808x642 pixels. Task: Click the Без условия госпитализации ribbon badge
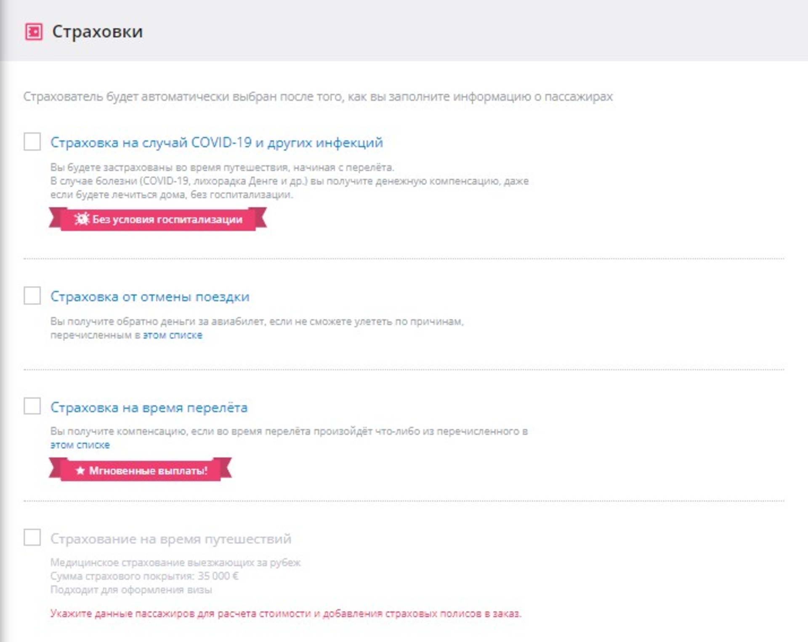tap(167, 219)
